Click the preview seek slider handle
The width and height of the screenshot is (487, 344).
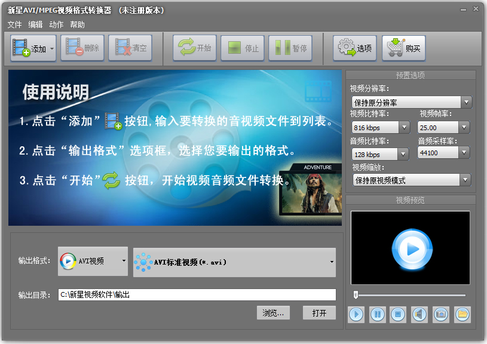(355, 294)
